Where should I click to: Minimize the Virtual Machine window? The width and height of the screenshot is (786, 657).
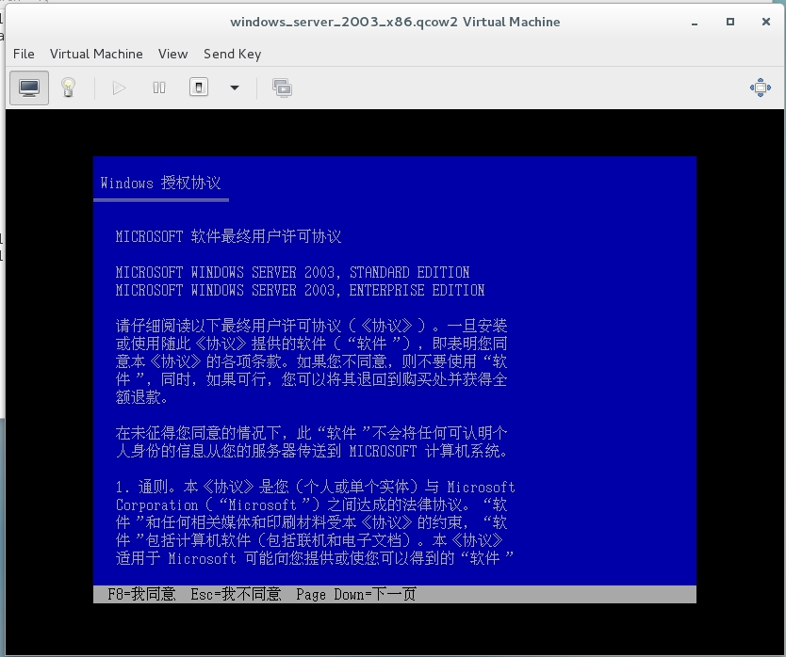pos(695,23)
